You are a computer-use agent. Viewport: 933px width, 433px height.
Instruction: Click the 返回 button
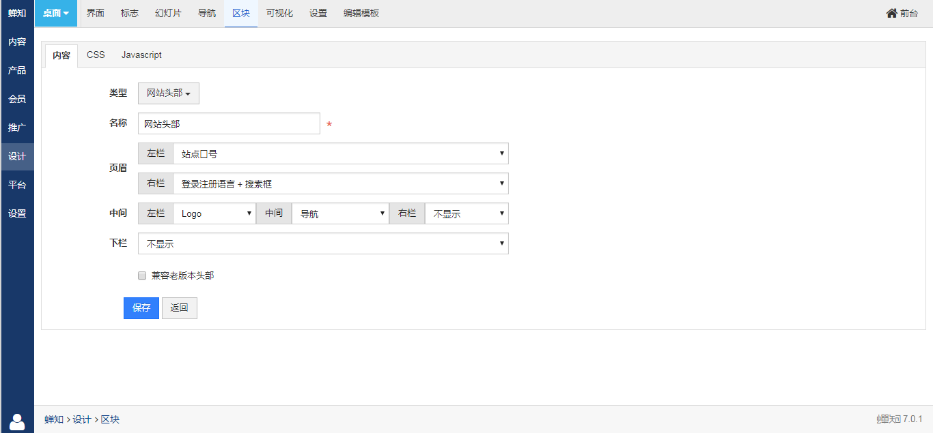click(180, 308)
